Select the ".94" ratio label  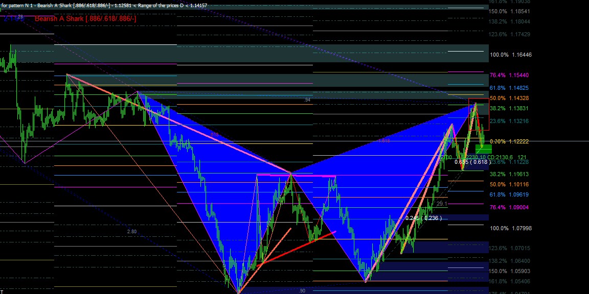[x=307, y=100]
